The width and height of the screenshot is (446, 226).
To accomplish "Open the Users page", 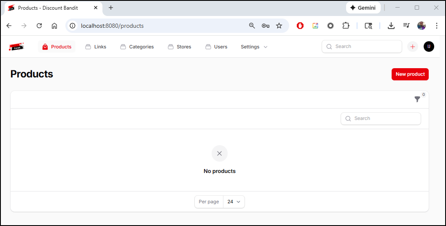I will [216, 47].
